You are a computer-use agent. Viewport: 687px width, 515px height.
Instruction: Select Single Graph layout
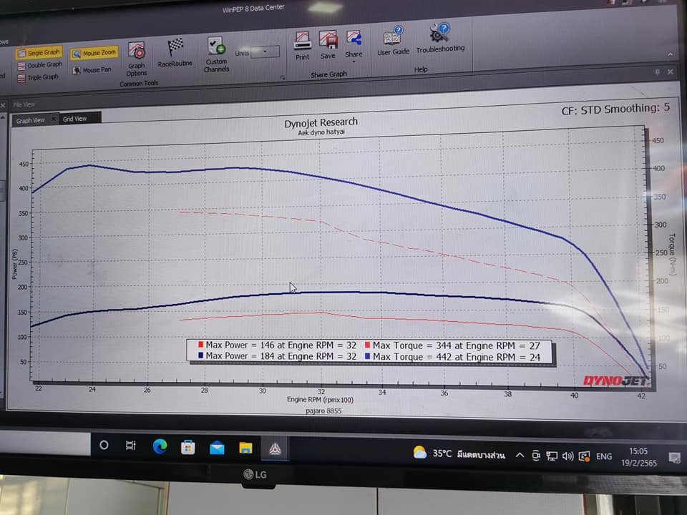39,53
